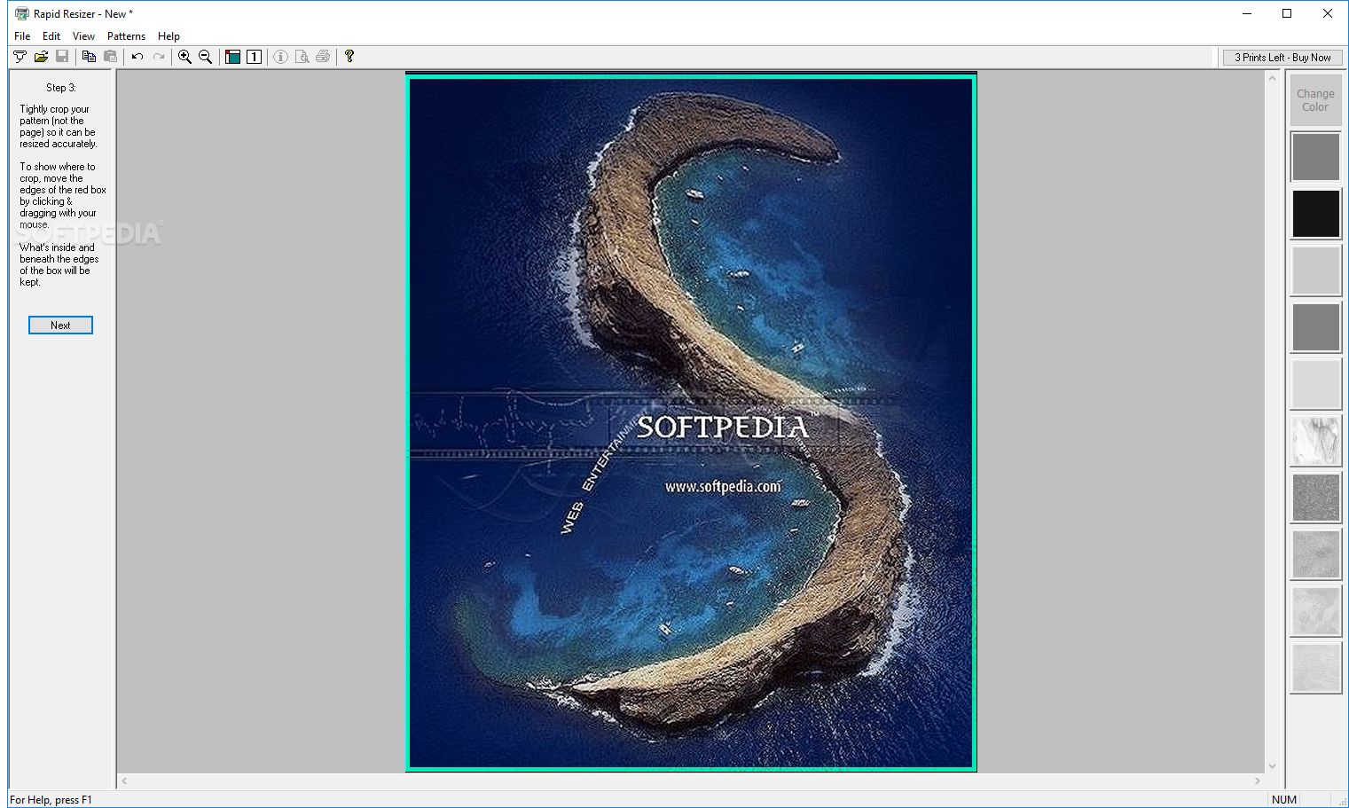Image resolution: width=1349 pixels, height=808 pixels.
Task: Click the teal window layout toolbar icon
Action: pos(232,57)
